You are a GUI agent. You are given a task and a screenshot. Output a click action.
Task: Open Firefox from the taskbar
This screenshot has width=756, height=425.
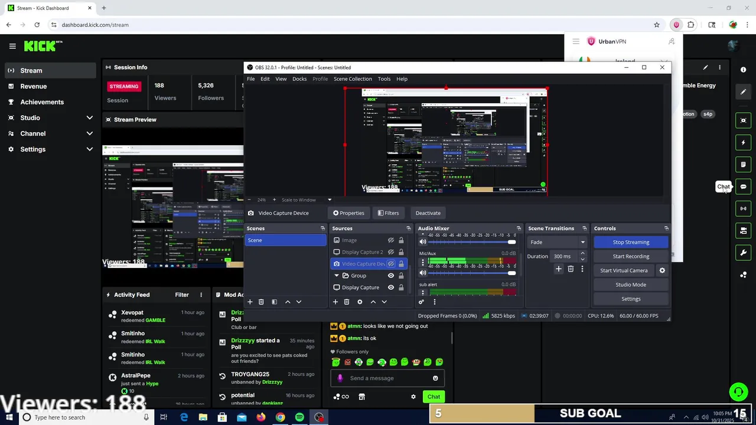pos(261,417)
